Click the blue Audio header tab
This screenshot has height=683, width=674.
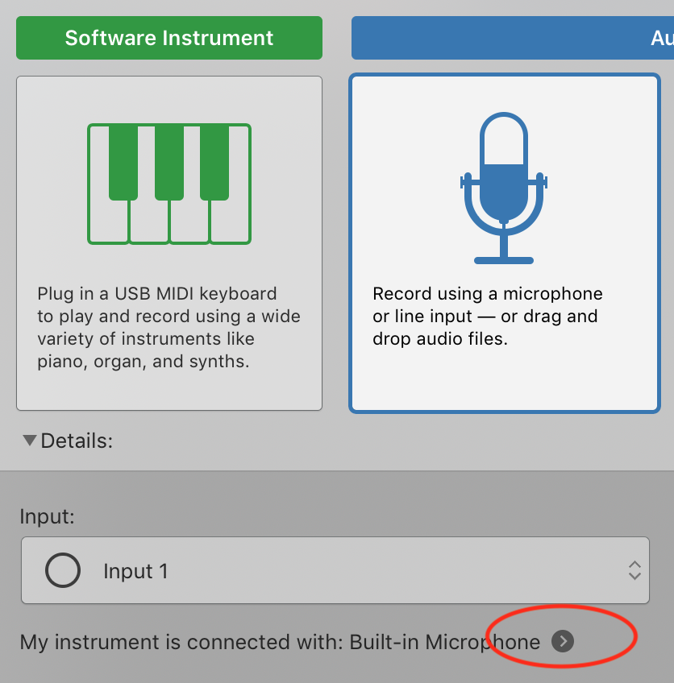(512, 38)
